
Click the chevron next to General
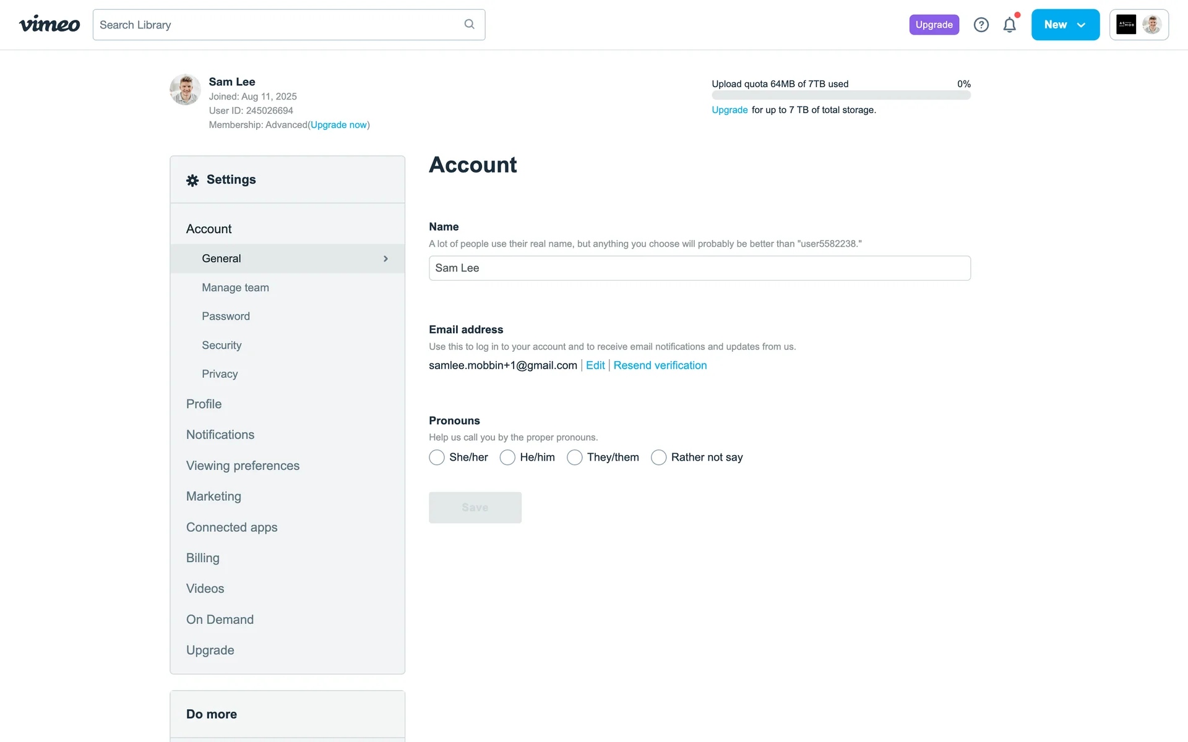(x=385, y=258)
